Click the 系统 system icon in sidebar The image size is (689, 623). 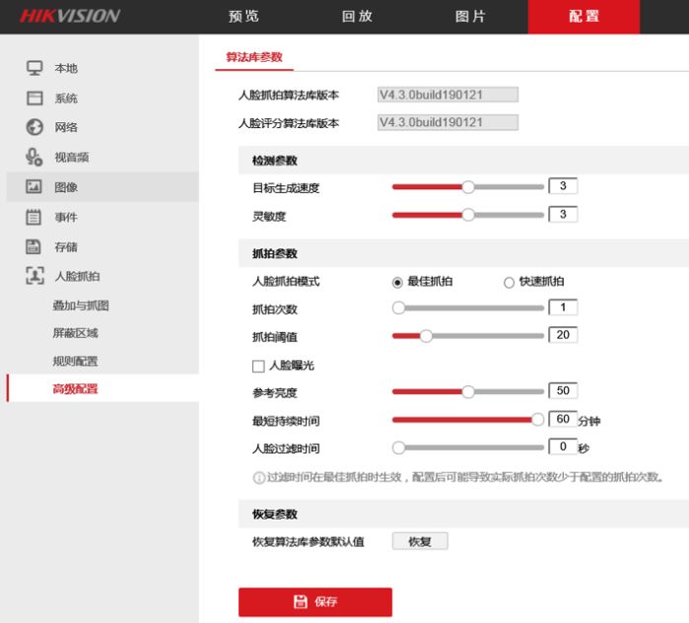coord(34,99)
